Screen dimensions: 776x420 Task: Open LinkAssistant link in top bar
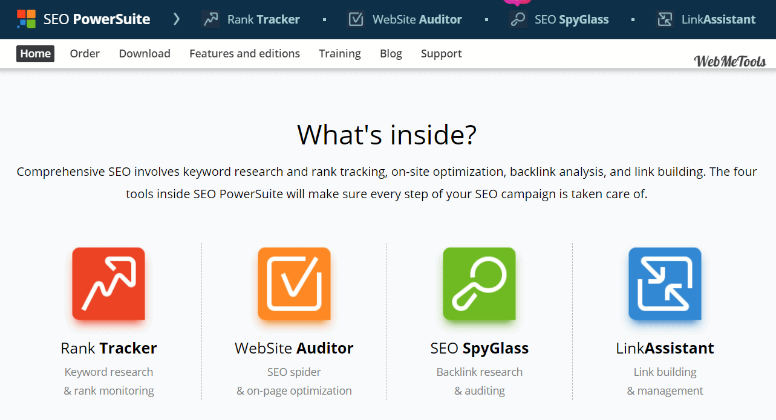click(718, 19)
